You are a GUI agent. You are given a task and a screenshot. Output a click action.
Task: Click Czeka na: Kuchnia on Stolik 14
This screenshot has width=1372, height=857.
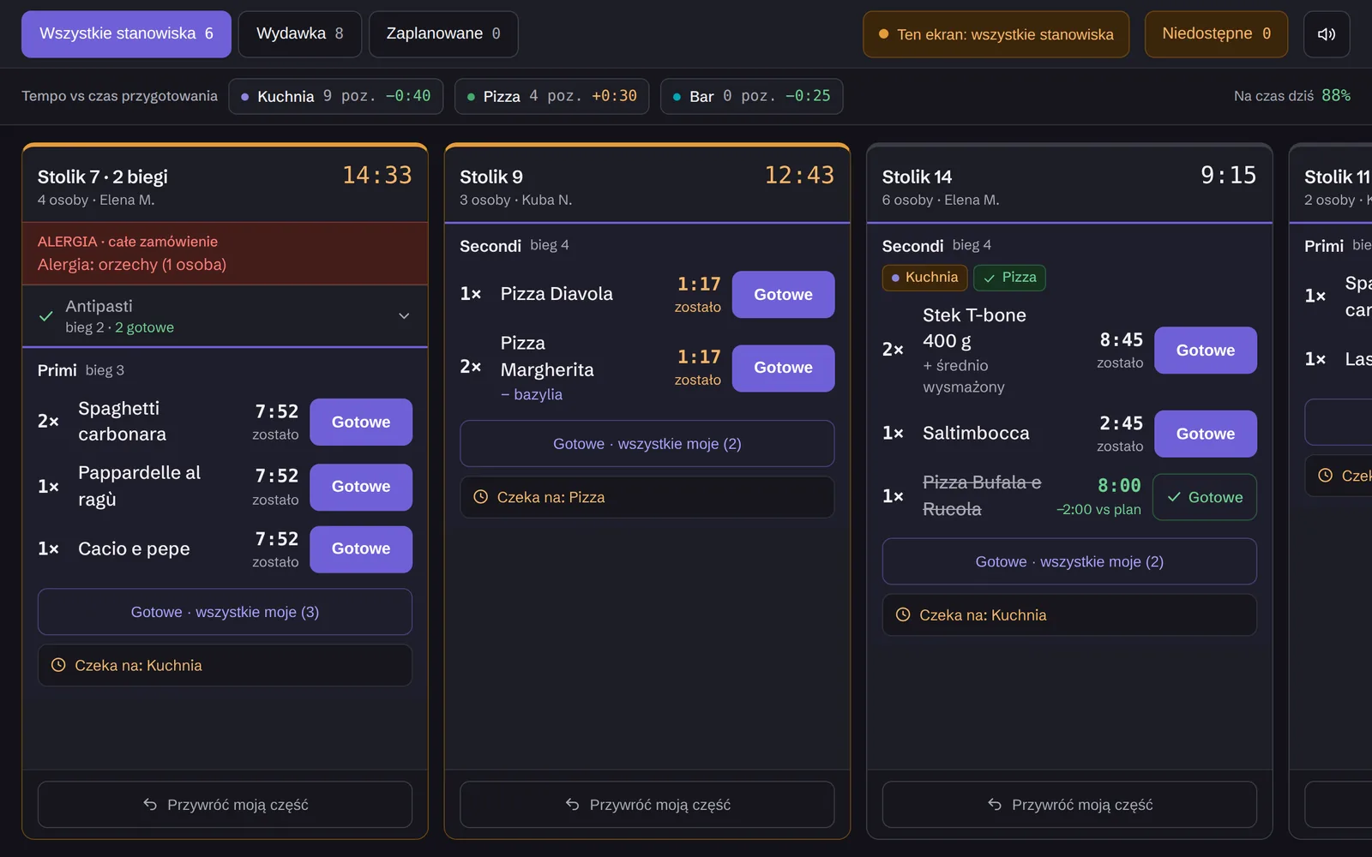pos(1069,615)
